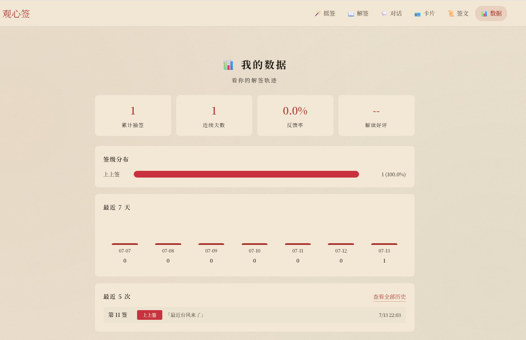The width and height of the screenshot is (526, 340).
Task: Click the card icon beside 卡片
Action: 418,13
